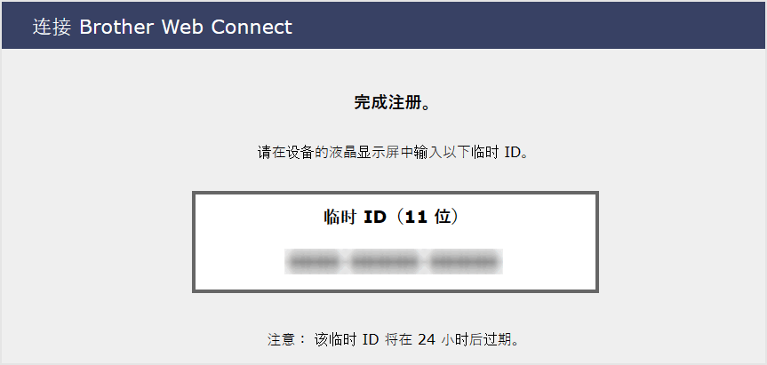Click the first group of the blurred ID
767x365 pixels.
tap(312, 261)
